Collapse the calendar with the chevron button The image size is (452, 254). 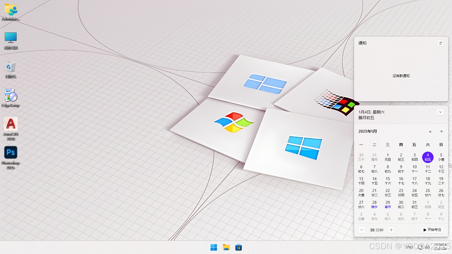[440, 112]
